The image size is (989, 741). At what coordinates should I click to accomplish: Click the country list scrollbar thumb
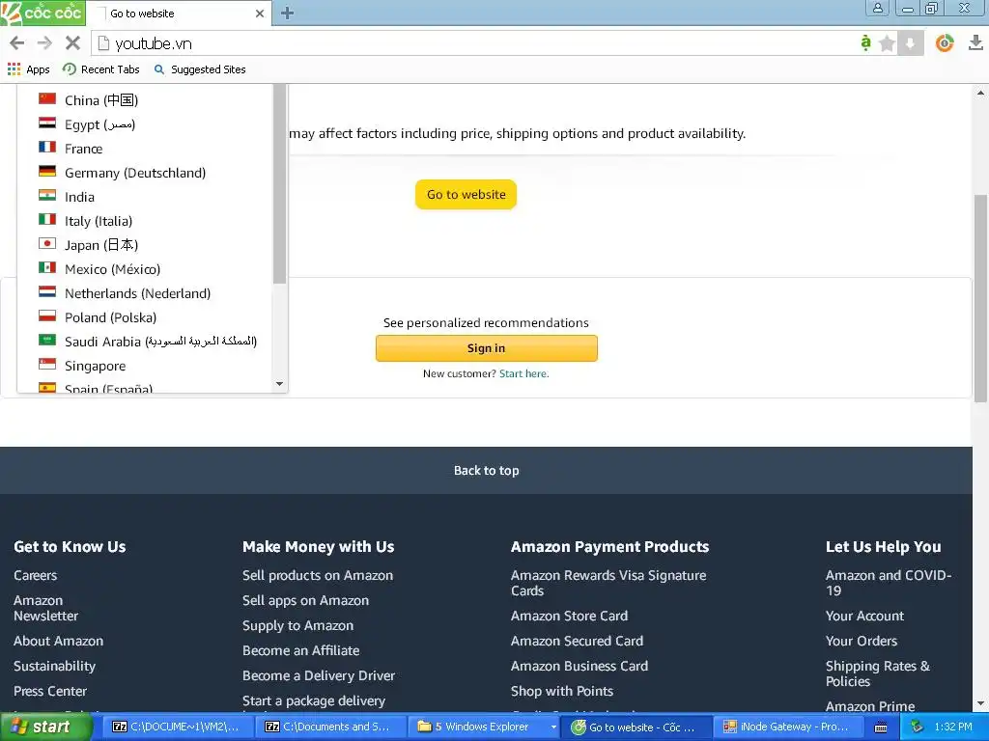pos(279,184)
